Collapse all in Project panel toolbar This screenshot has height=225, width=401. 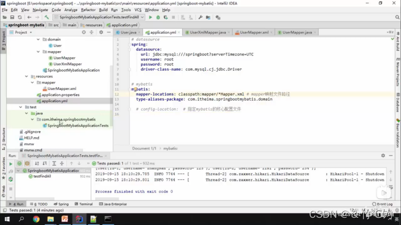click(x=91, y=32)
